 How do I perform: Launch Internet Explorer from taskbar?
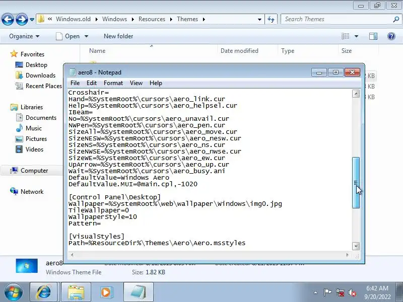pos(44,292)
